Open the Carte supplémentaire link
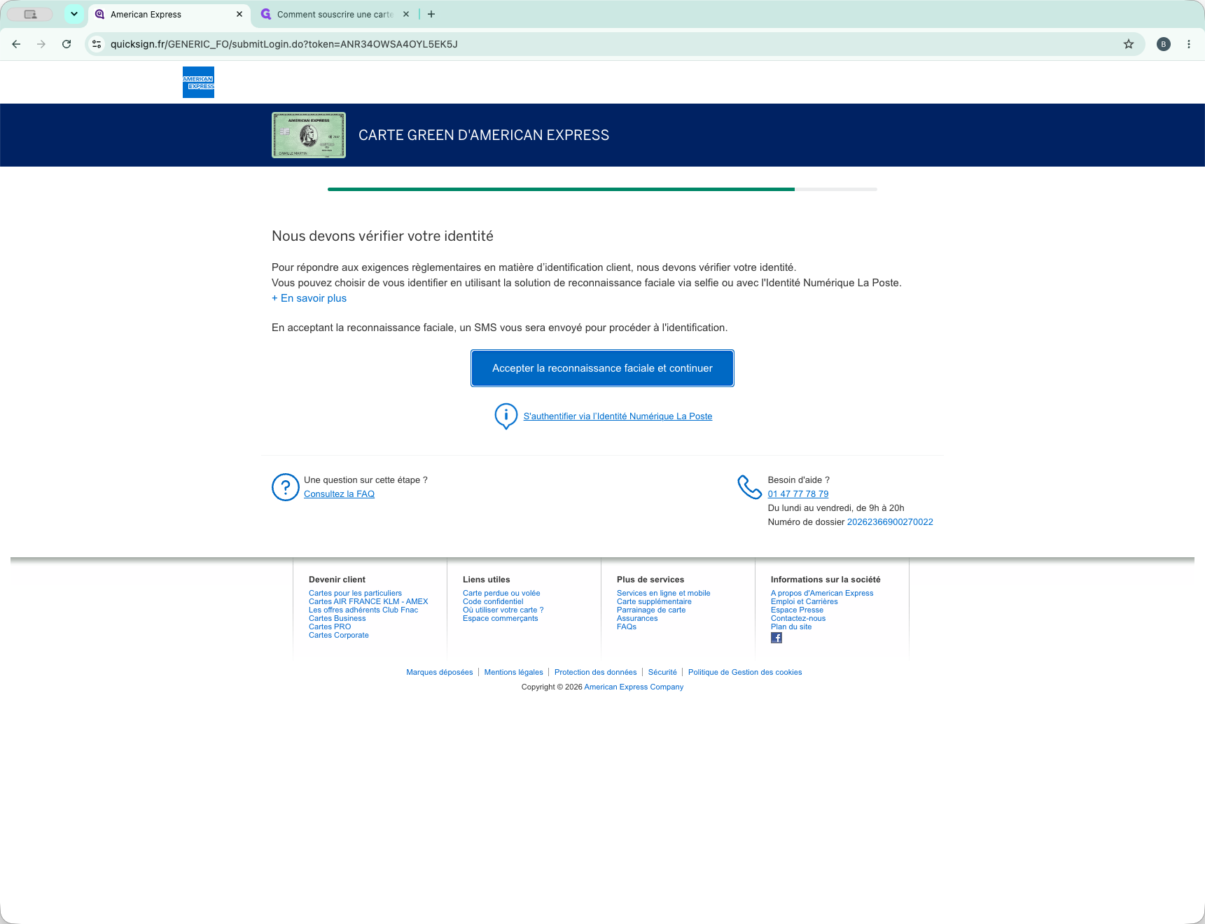The height and width of the screenshot is (924, 1205). pos(654,601)
